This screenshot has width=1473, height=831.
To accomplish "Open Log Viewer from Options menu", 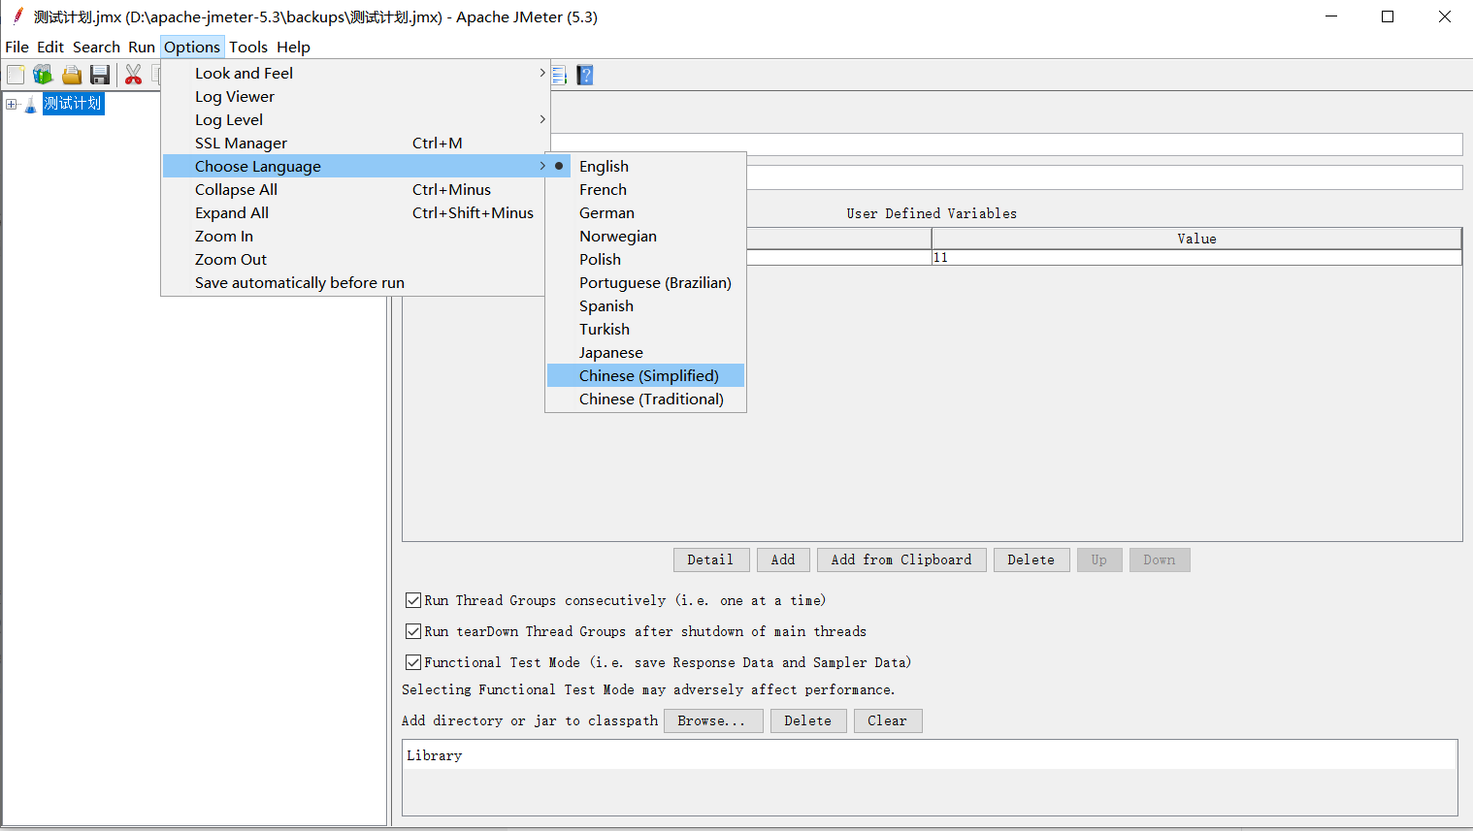I will (x=356, y=96).
